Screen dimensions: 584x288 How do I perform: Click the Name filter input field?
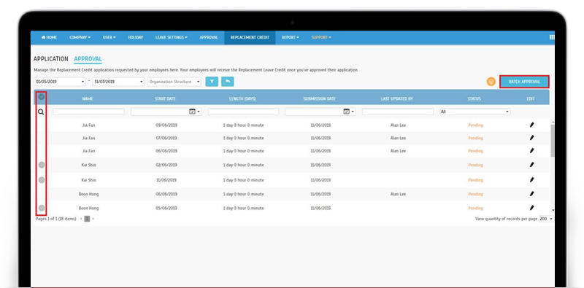88,112
